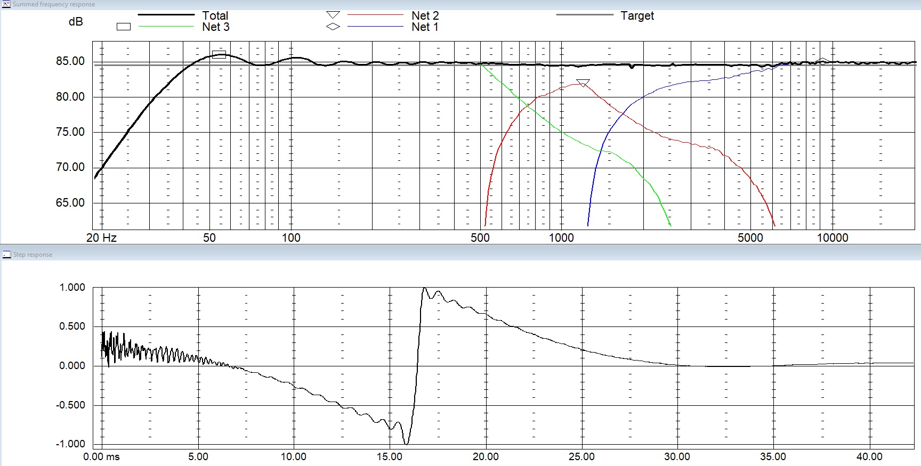Click the square marker symbol in legend

click(124, 27)
